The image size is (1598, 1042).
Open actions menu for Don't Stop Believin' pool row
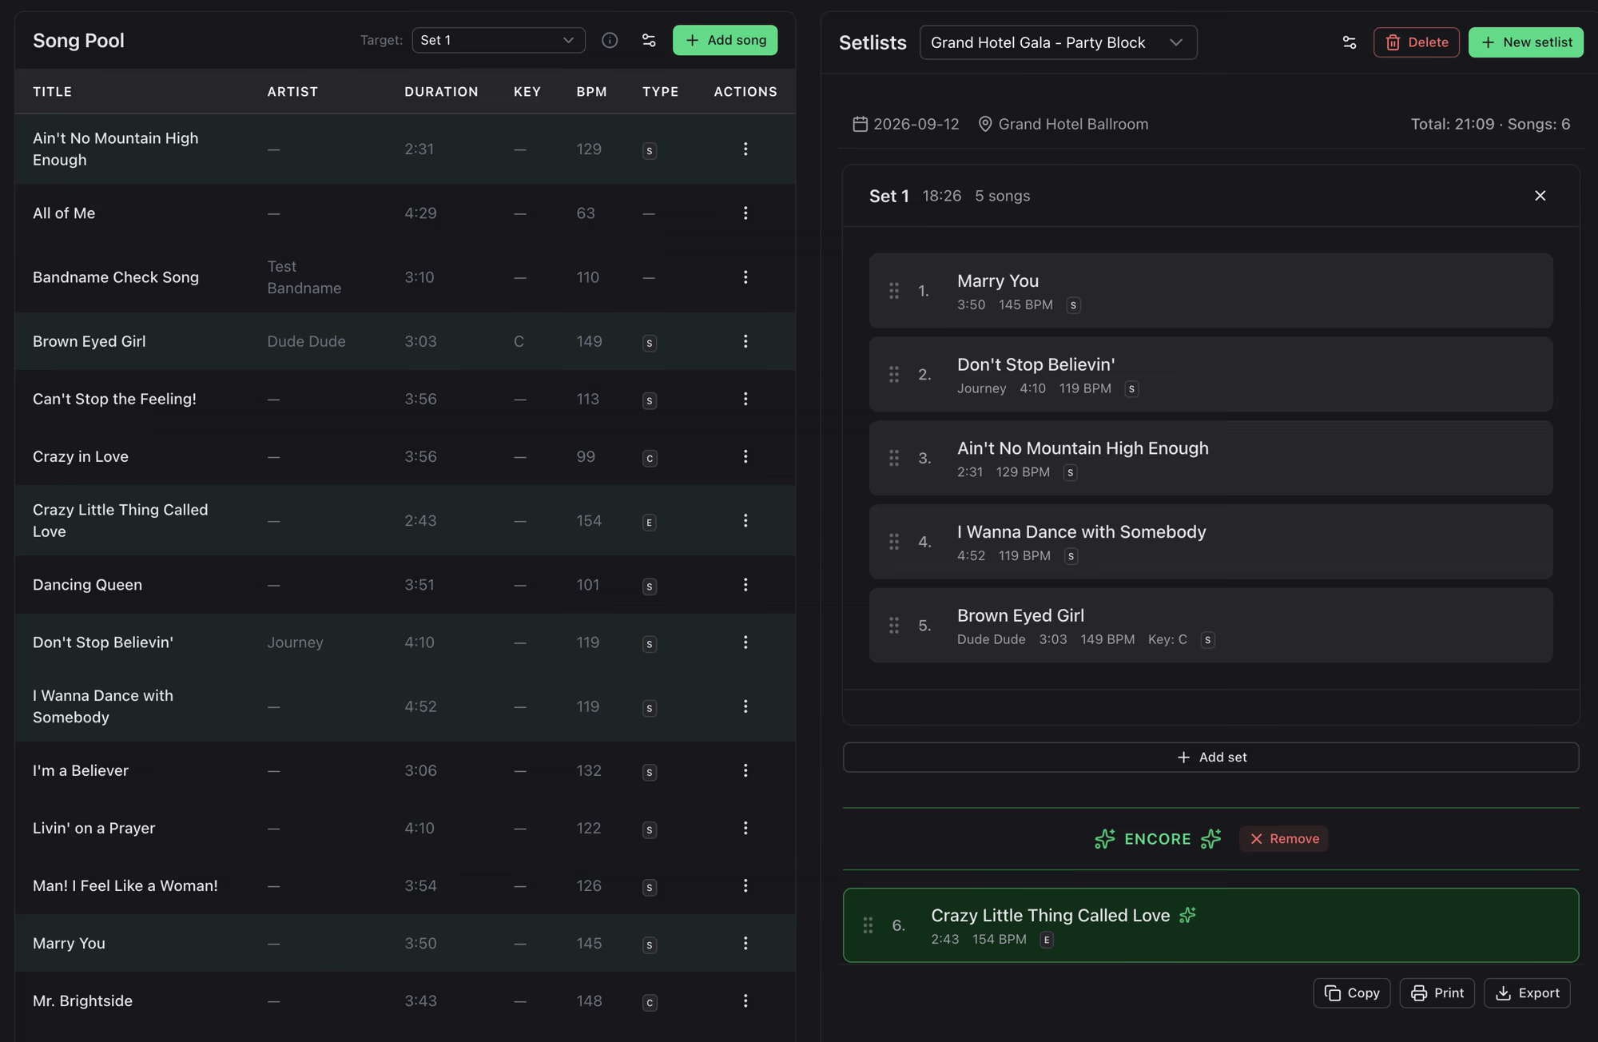(x=745, y=642)
